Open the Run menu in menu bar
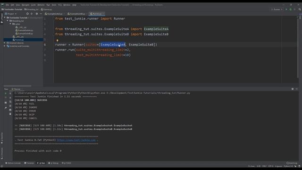 click(48, 5)
